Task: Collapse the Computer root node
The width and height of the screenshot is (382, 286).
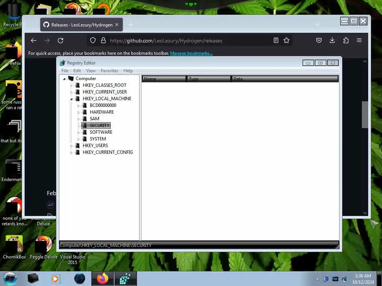Action: click(x=64, y=79)
